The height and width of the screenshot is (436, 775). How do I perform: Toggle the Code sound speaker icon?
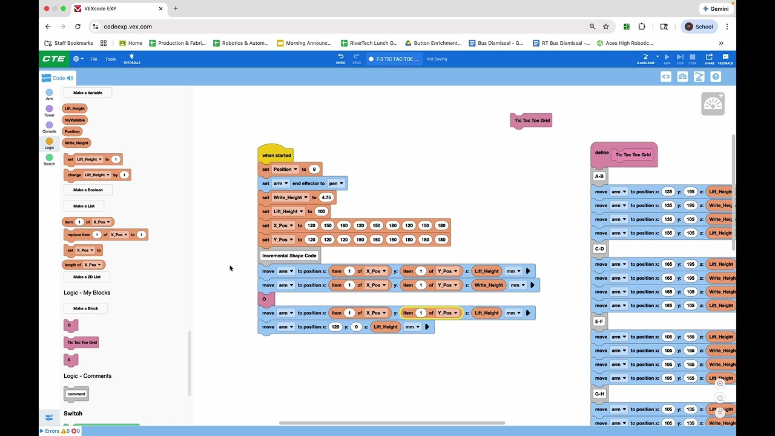click(x=70, y=78)
